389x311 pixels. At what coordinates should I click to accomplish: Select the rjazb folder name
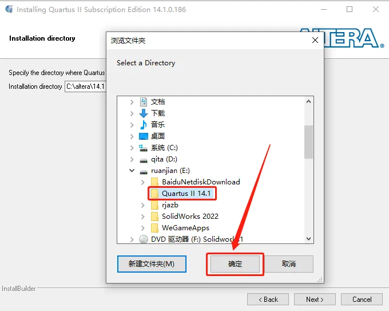[170, 205]
